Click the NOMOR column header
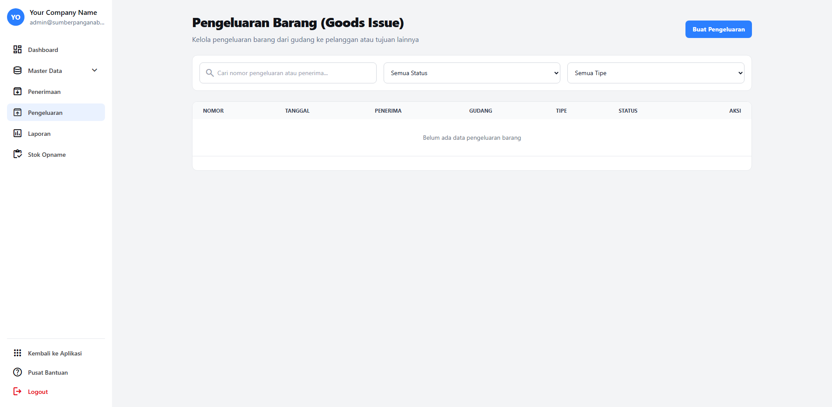The image size is (832, 407). coord(213,111)
